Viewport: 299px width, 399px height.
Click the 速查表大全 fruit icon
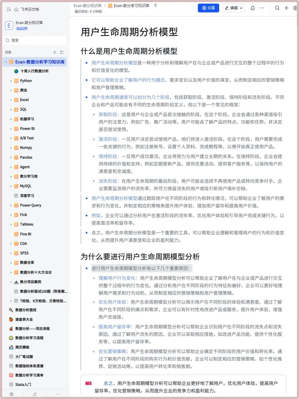pyautogui.click(x=11, y=319)
